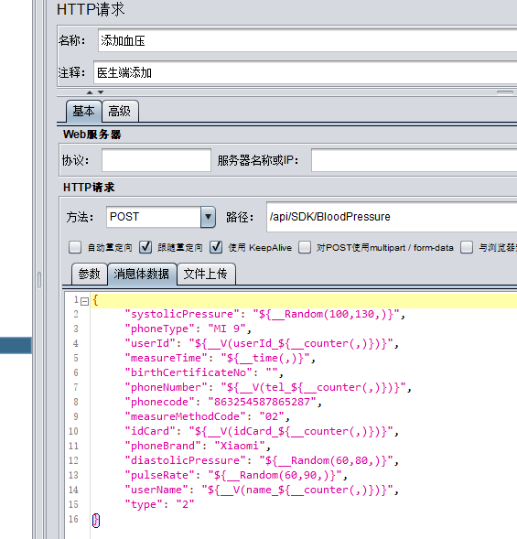Click the 注释 field containing 医生端添加
Image resolution: width=517 pixels, height=539 pixels.
point(306,72)
